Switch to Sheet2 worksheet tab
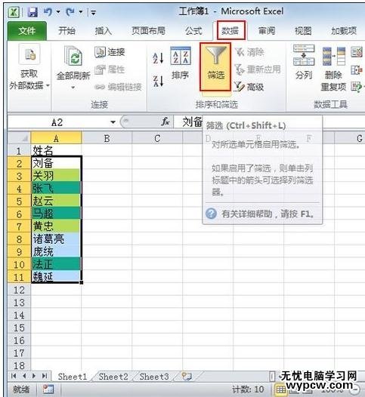The width and height of the screenshot is (365, 397). (x=113, y=377)
